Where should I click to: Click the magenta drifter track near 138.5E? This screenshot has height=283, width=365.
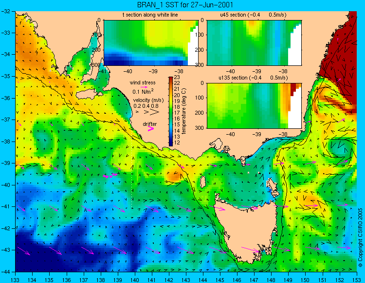pyautogui.click(x=110, y=176)
